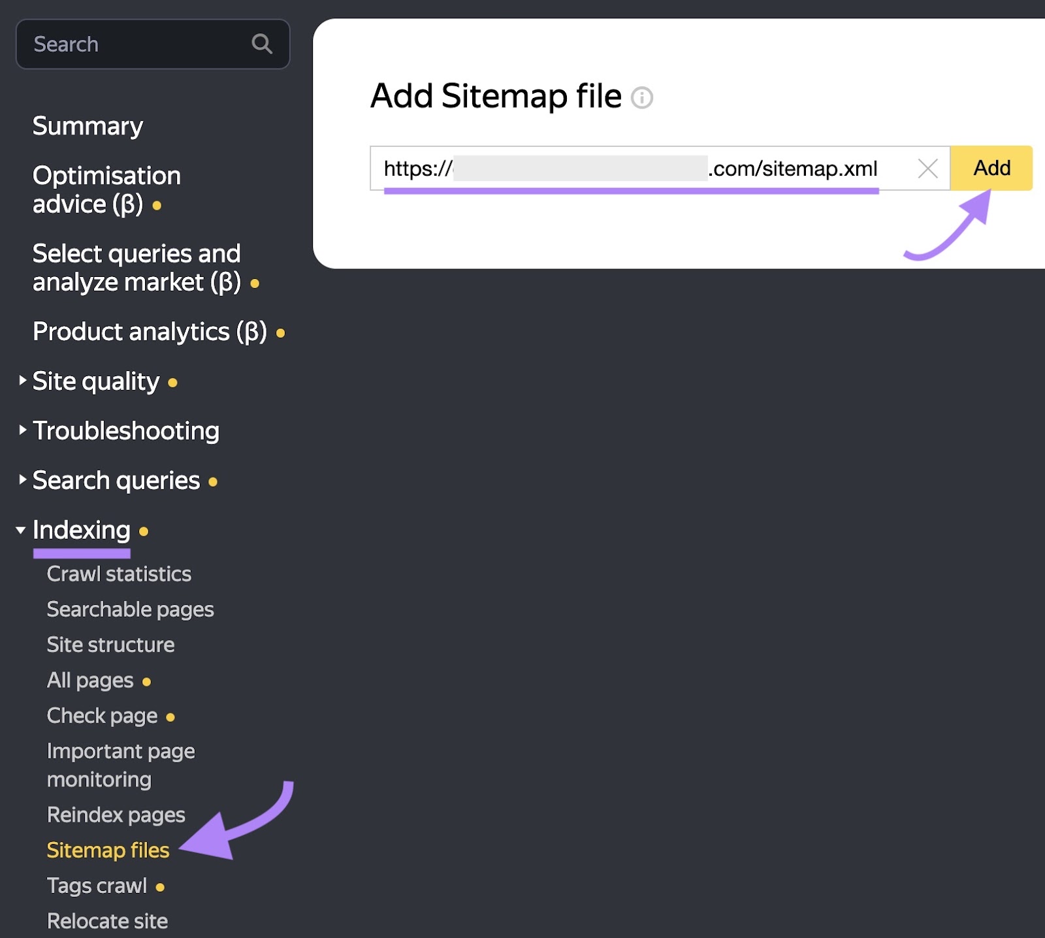The image size is (1045, 938).
Task: Open Optimisation advice (β)
Action: click(x=106, y=189)
